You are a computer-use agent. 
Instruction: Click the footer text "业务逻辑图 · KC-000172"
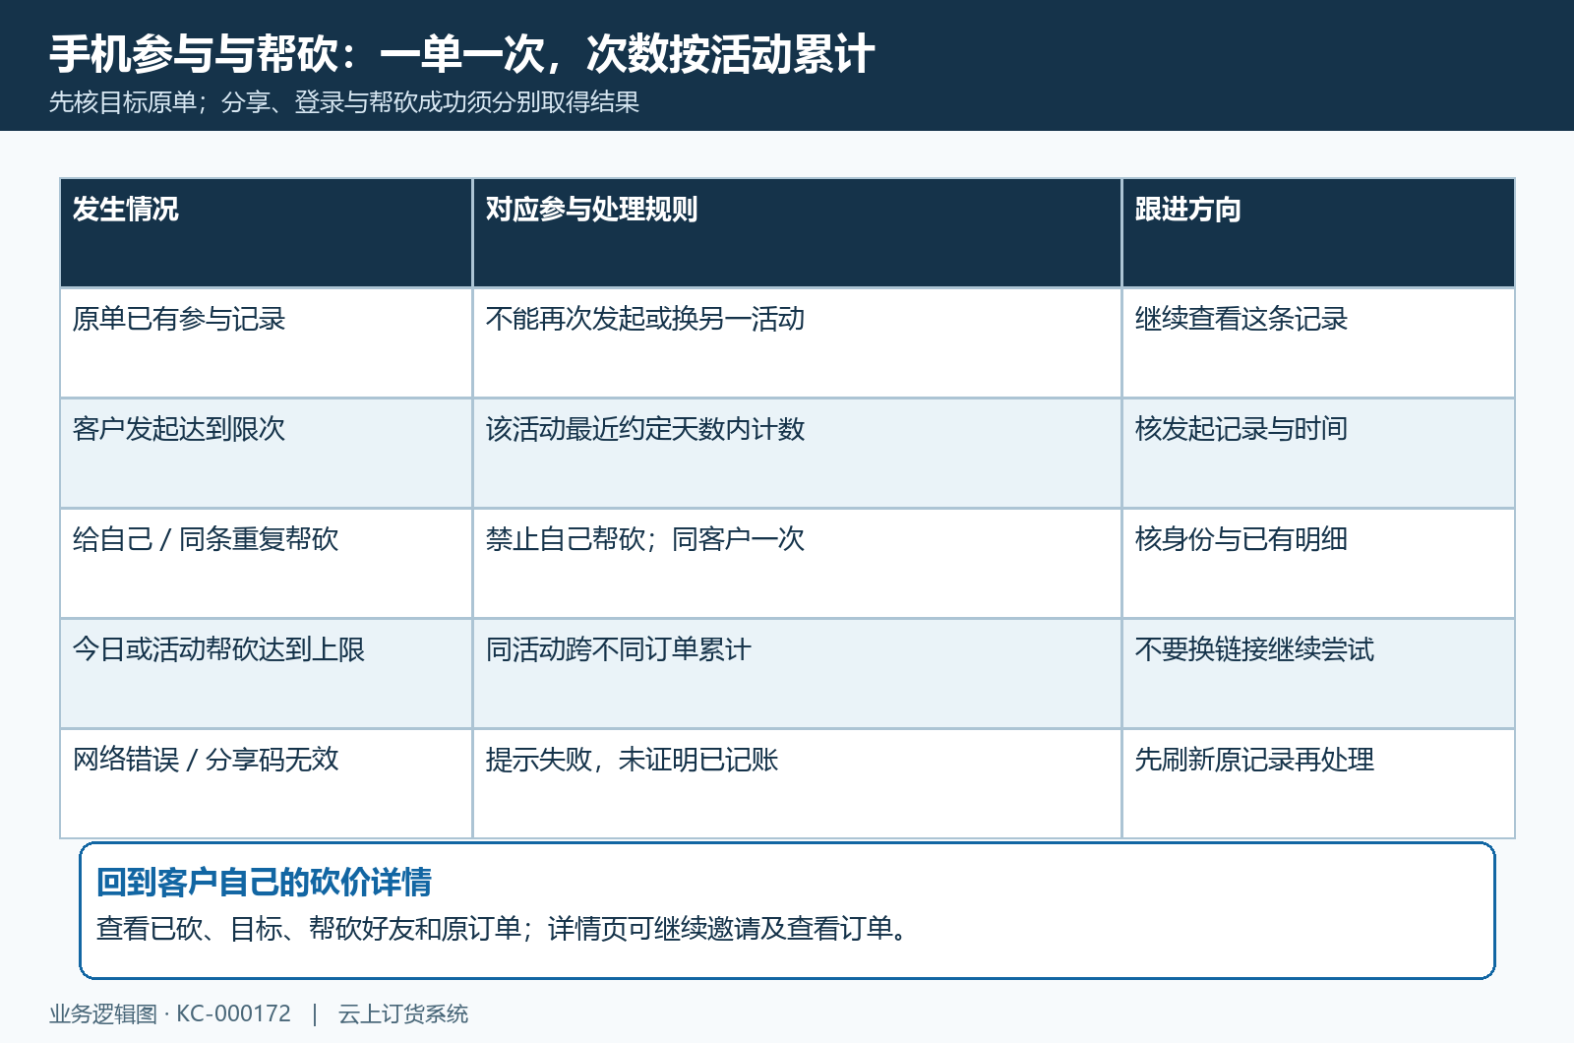pos(170,1014)
